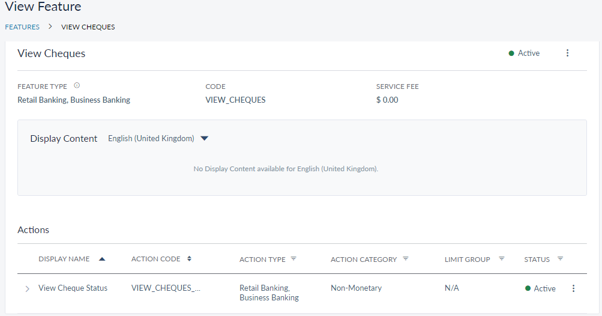Open the Display Content language dropdown
Viewport: 602px width, 316px height.
point(204,138)
